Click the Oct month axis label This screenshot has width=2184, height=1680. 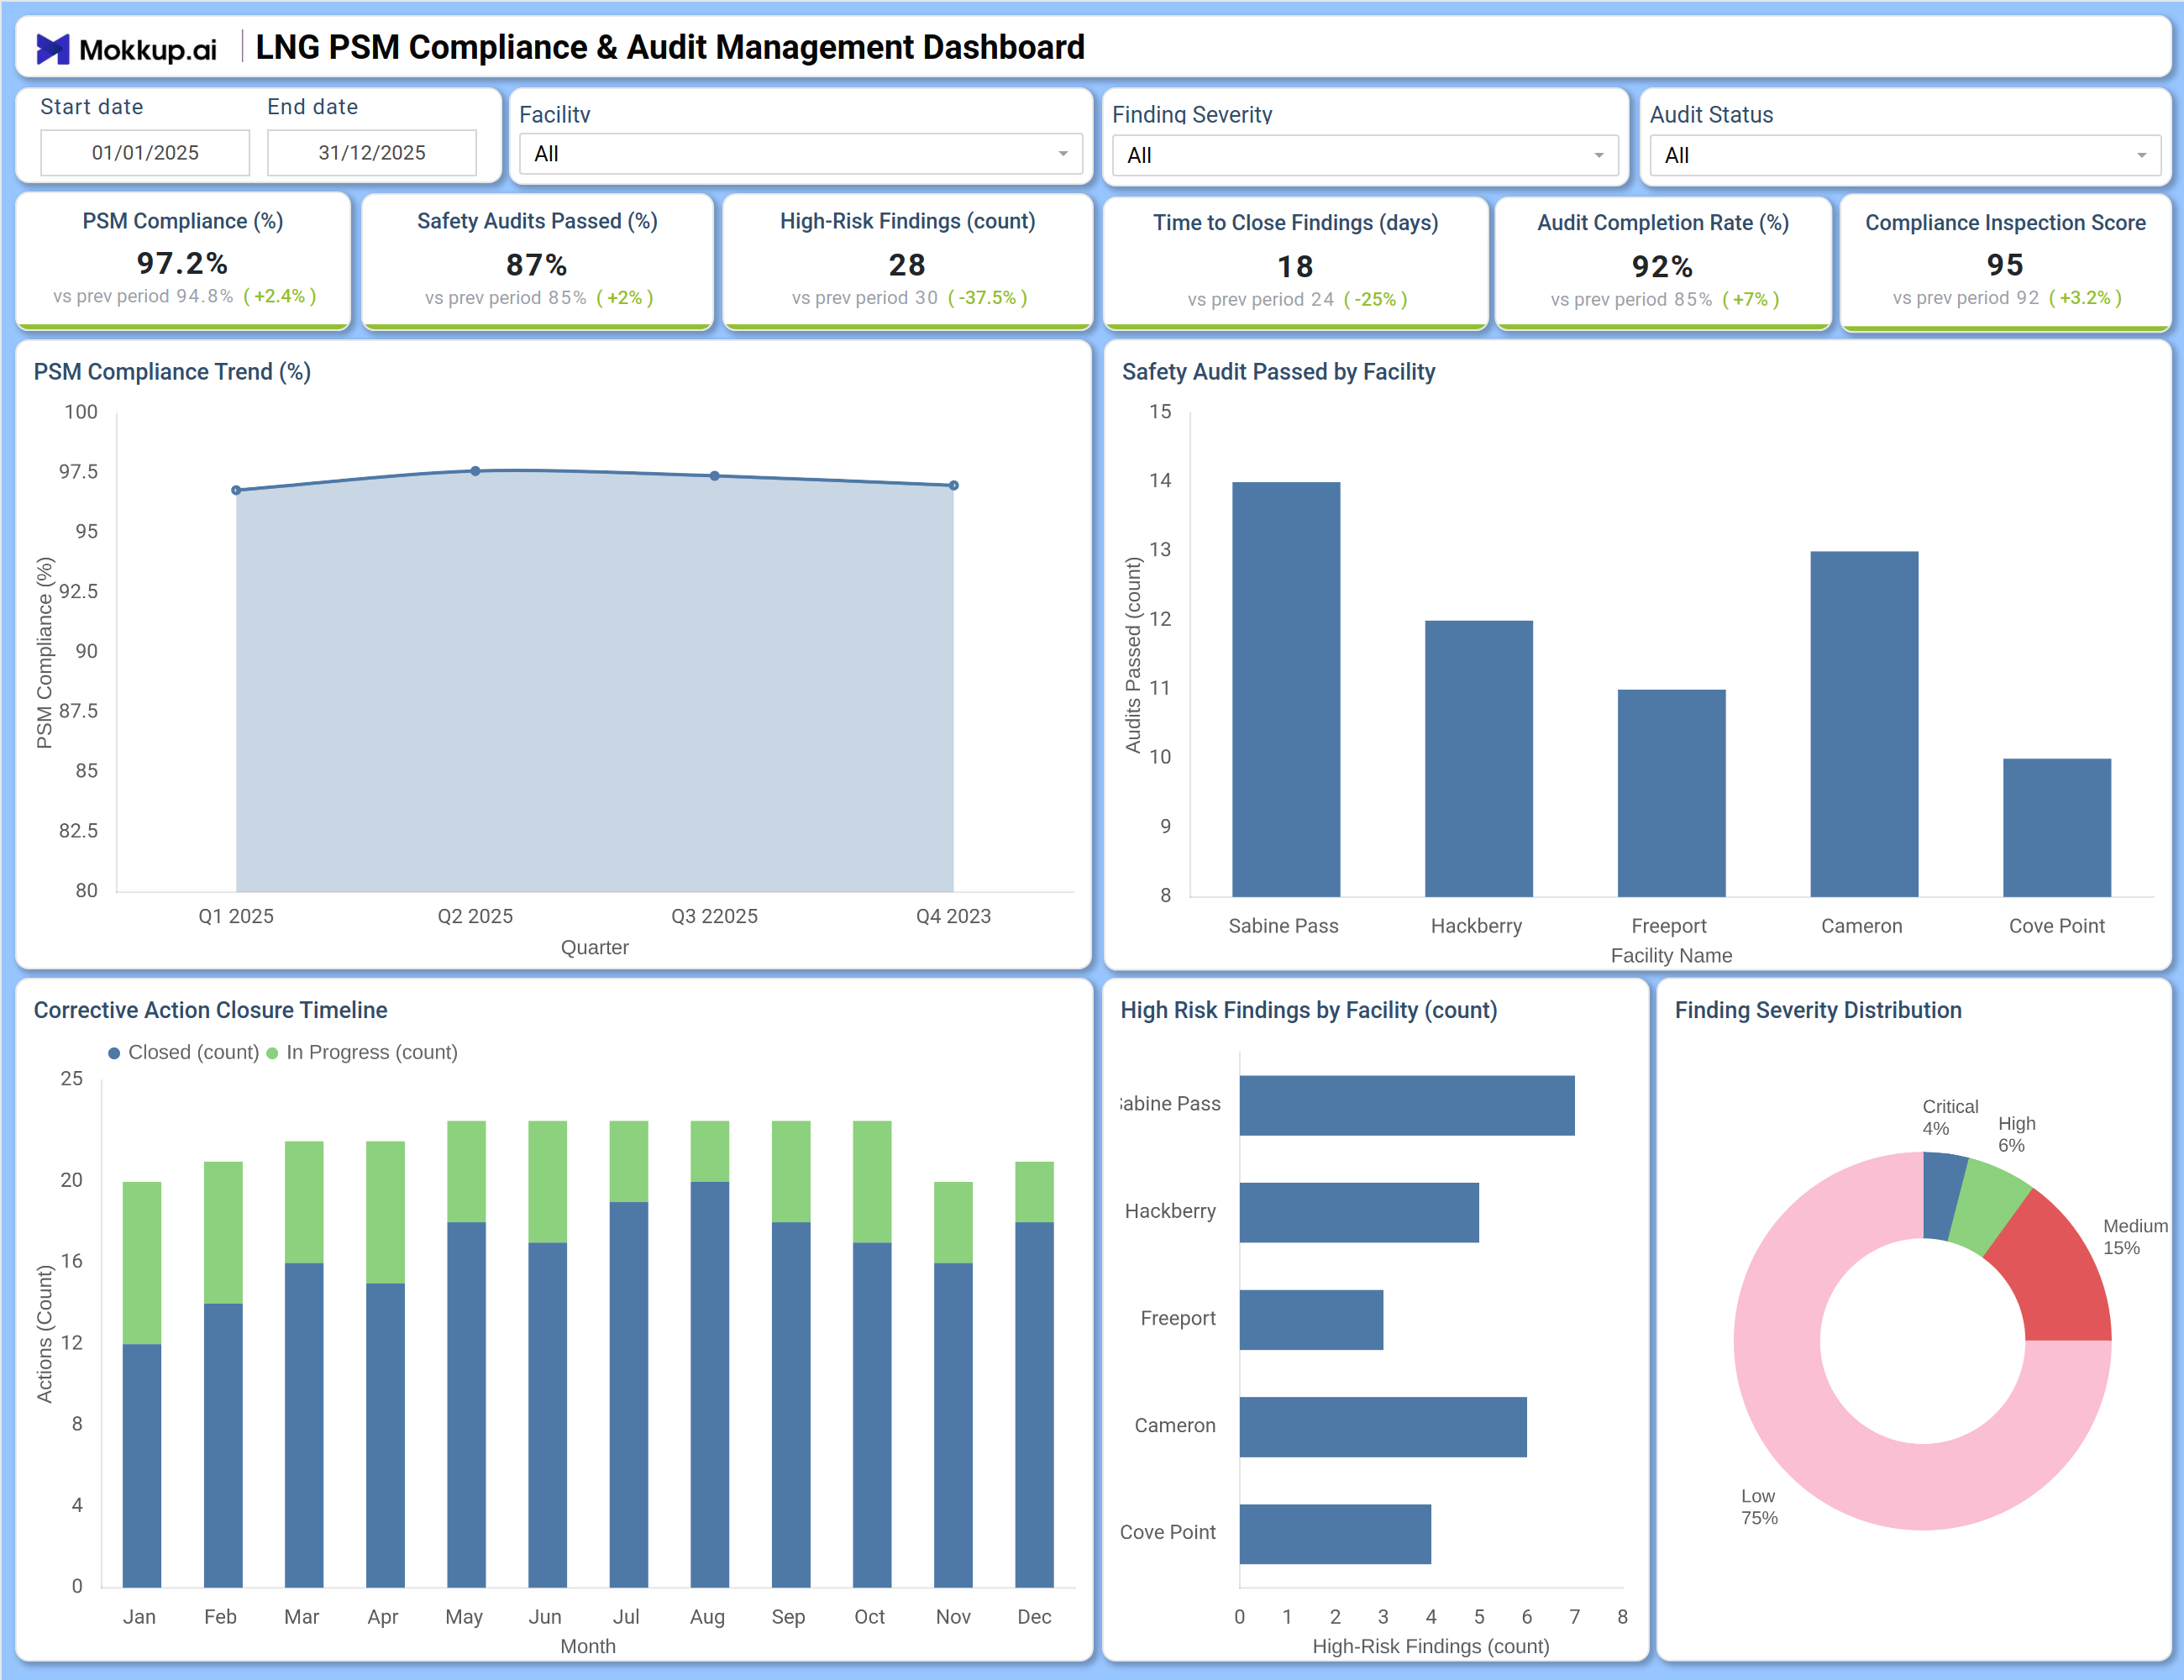[x=869, y=1617]
